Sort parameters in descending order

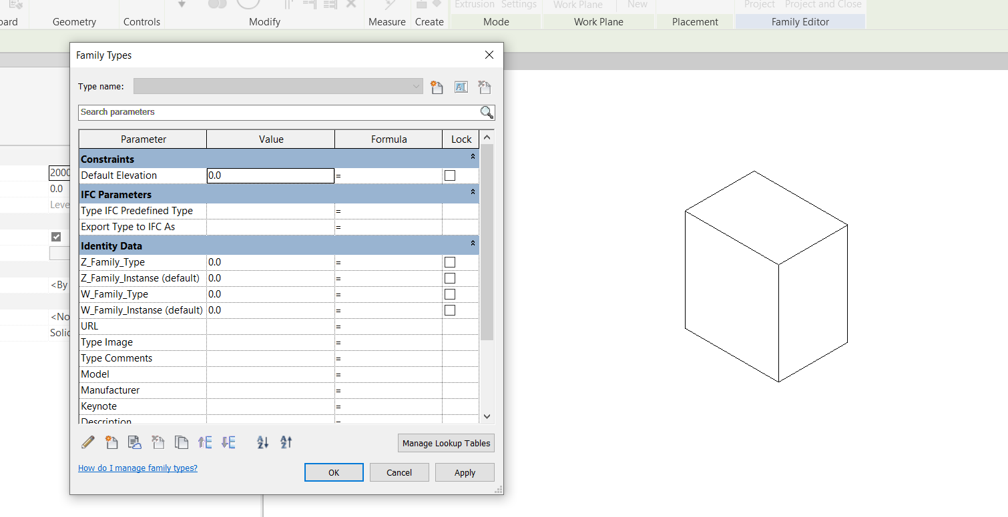click(x=286, y=442)
